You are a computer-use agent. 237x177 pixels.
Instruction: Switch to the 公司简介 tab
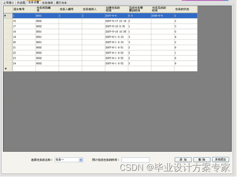pos(9,2)
